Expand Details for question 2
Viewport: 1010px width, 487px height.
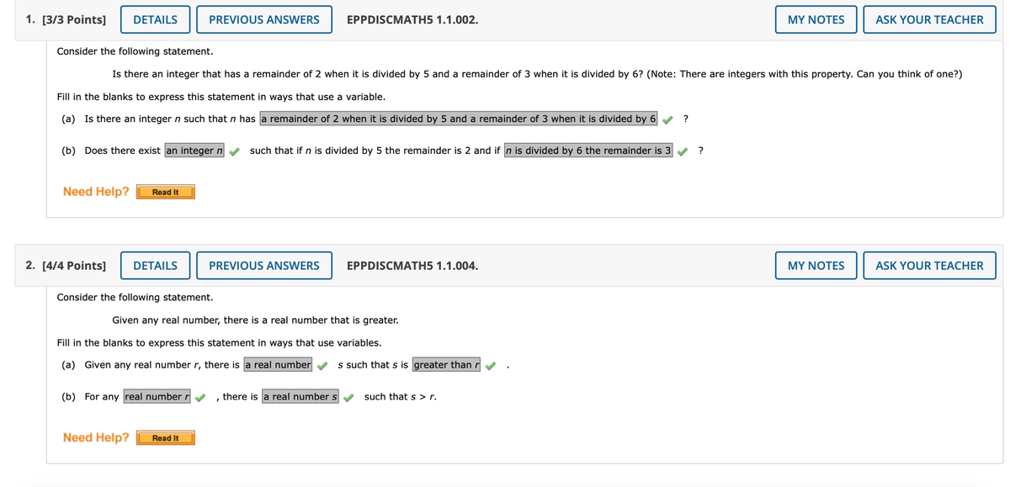click(x=155, y=266)
